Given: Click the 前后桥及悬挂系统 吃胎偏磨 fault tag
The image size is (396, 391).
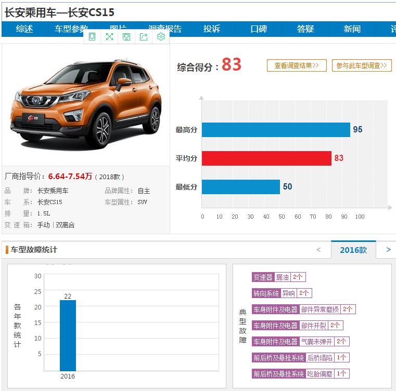Looking at the screenshot, I should [301, 374].
